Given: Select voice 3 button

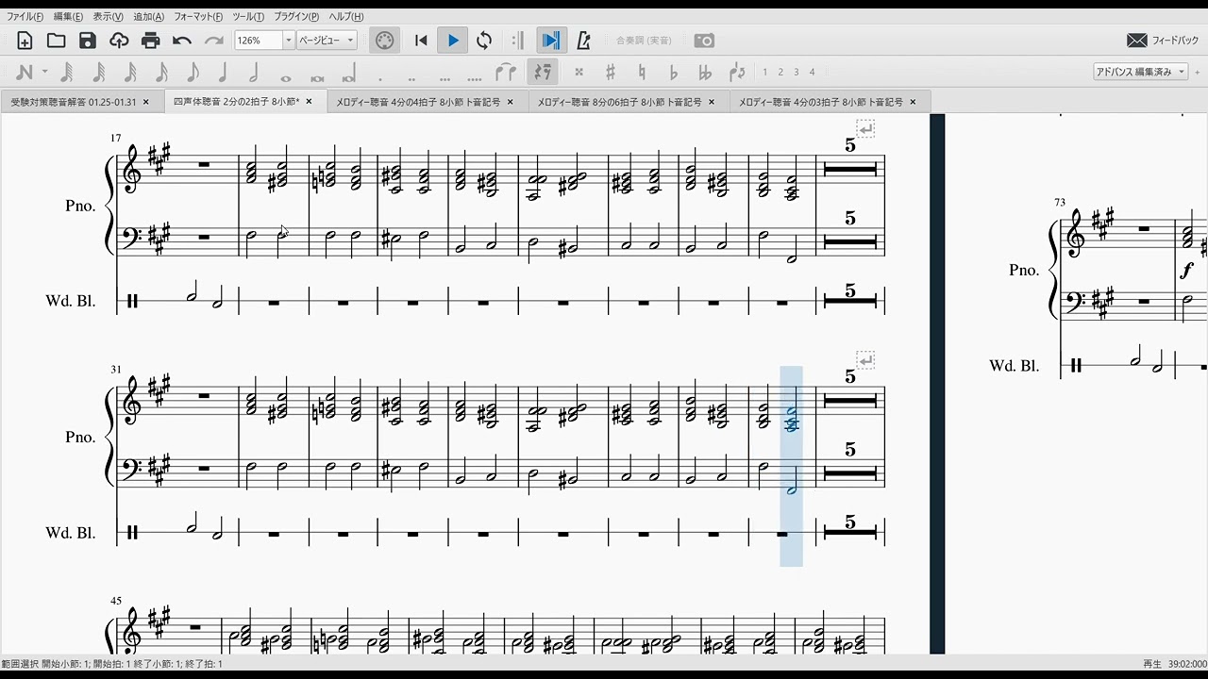Looking at the screenshot, I should click(797, 72).
